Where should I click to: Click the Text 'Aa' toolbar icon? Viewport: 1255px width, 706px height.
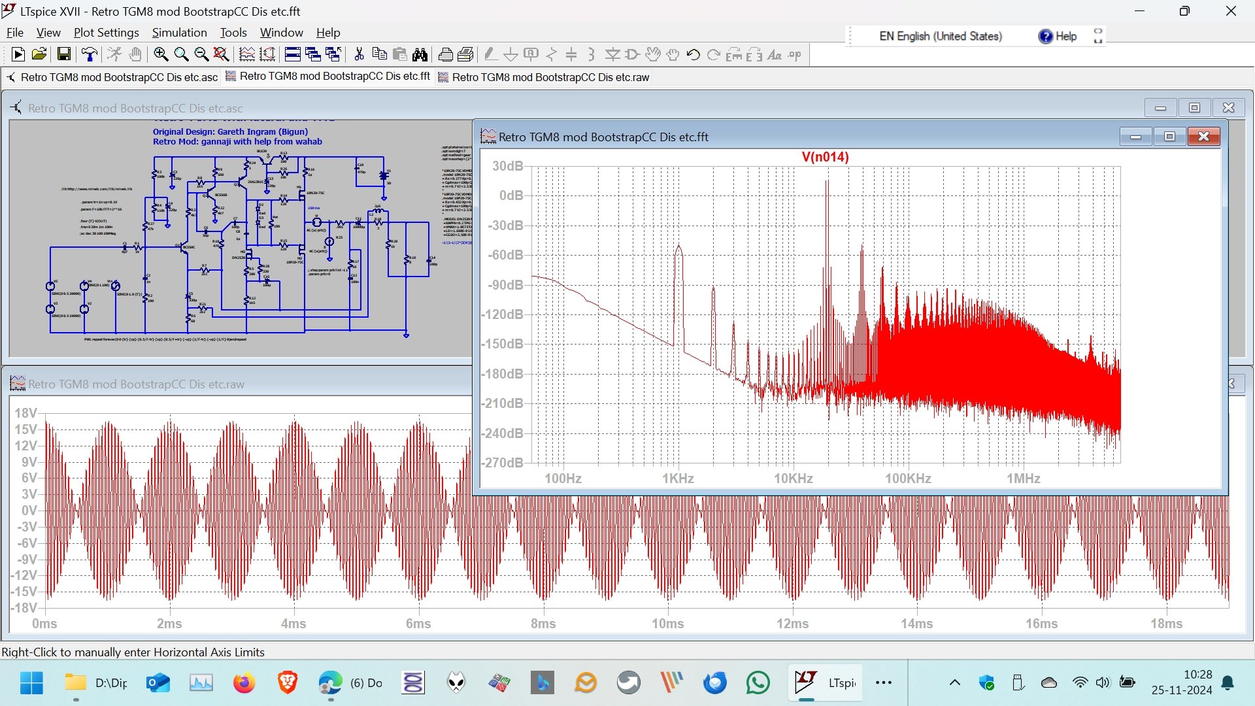click(775, 55)
